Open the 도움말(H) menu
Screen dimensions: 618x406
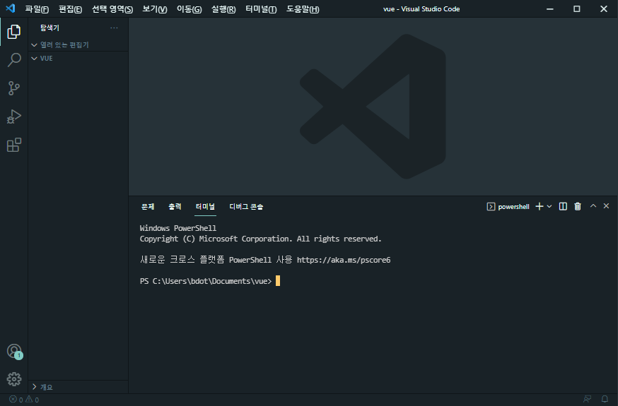(303, 9)
